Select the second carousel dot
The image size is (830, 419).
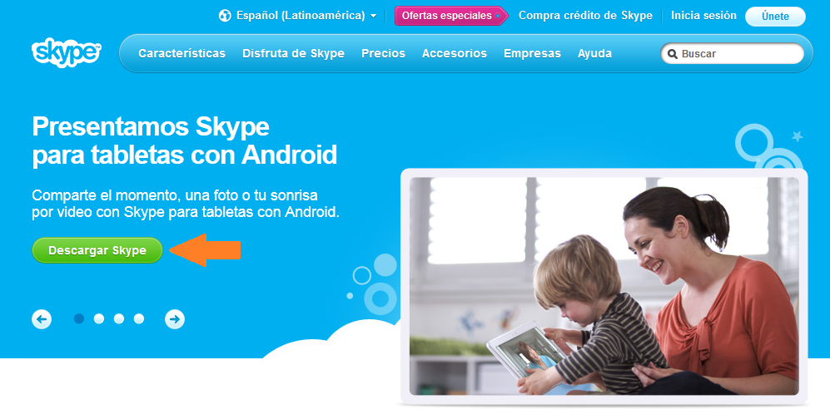[x=99, y=318]
